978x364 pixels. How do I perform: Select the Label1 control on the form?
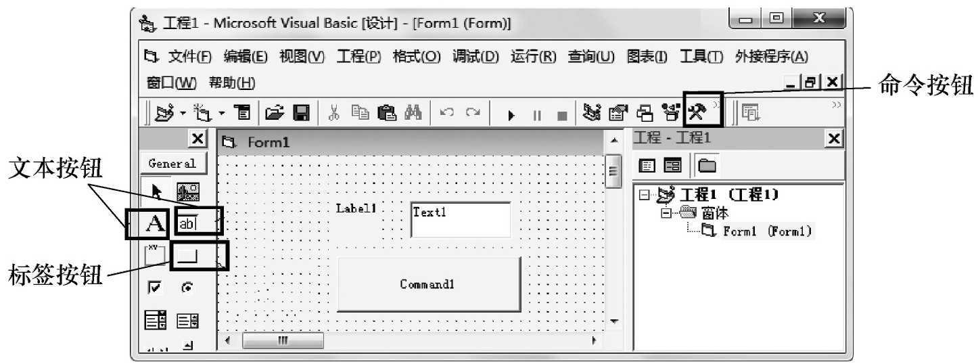tap(356, 210)
